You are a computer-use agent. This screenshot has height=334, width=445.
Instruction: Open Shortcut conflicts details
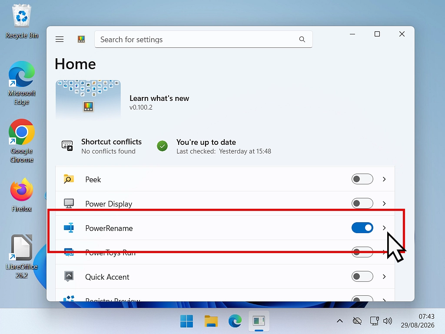pos(101,146)
